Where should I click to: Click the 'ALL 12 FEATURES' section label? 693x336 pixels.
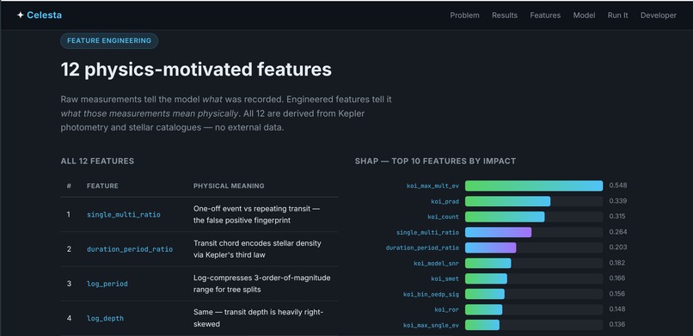tap(97, 162)
